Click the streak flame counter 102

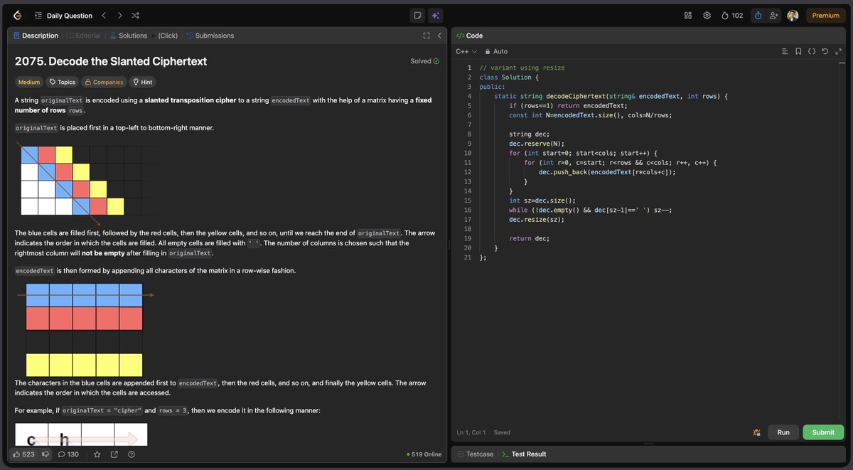(x=731, y=15)
